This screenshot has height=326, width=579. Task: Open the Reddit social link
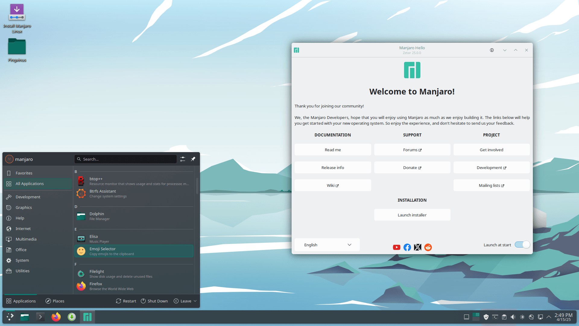point(428,248)
